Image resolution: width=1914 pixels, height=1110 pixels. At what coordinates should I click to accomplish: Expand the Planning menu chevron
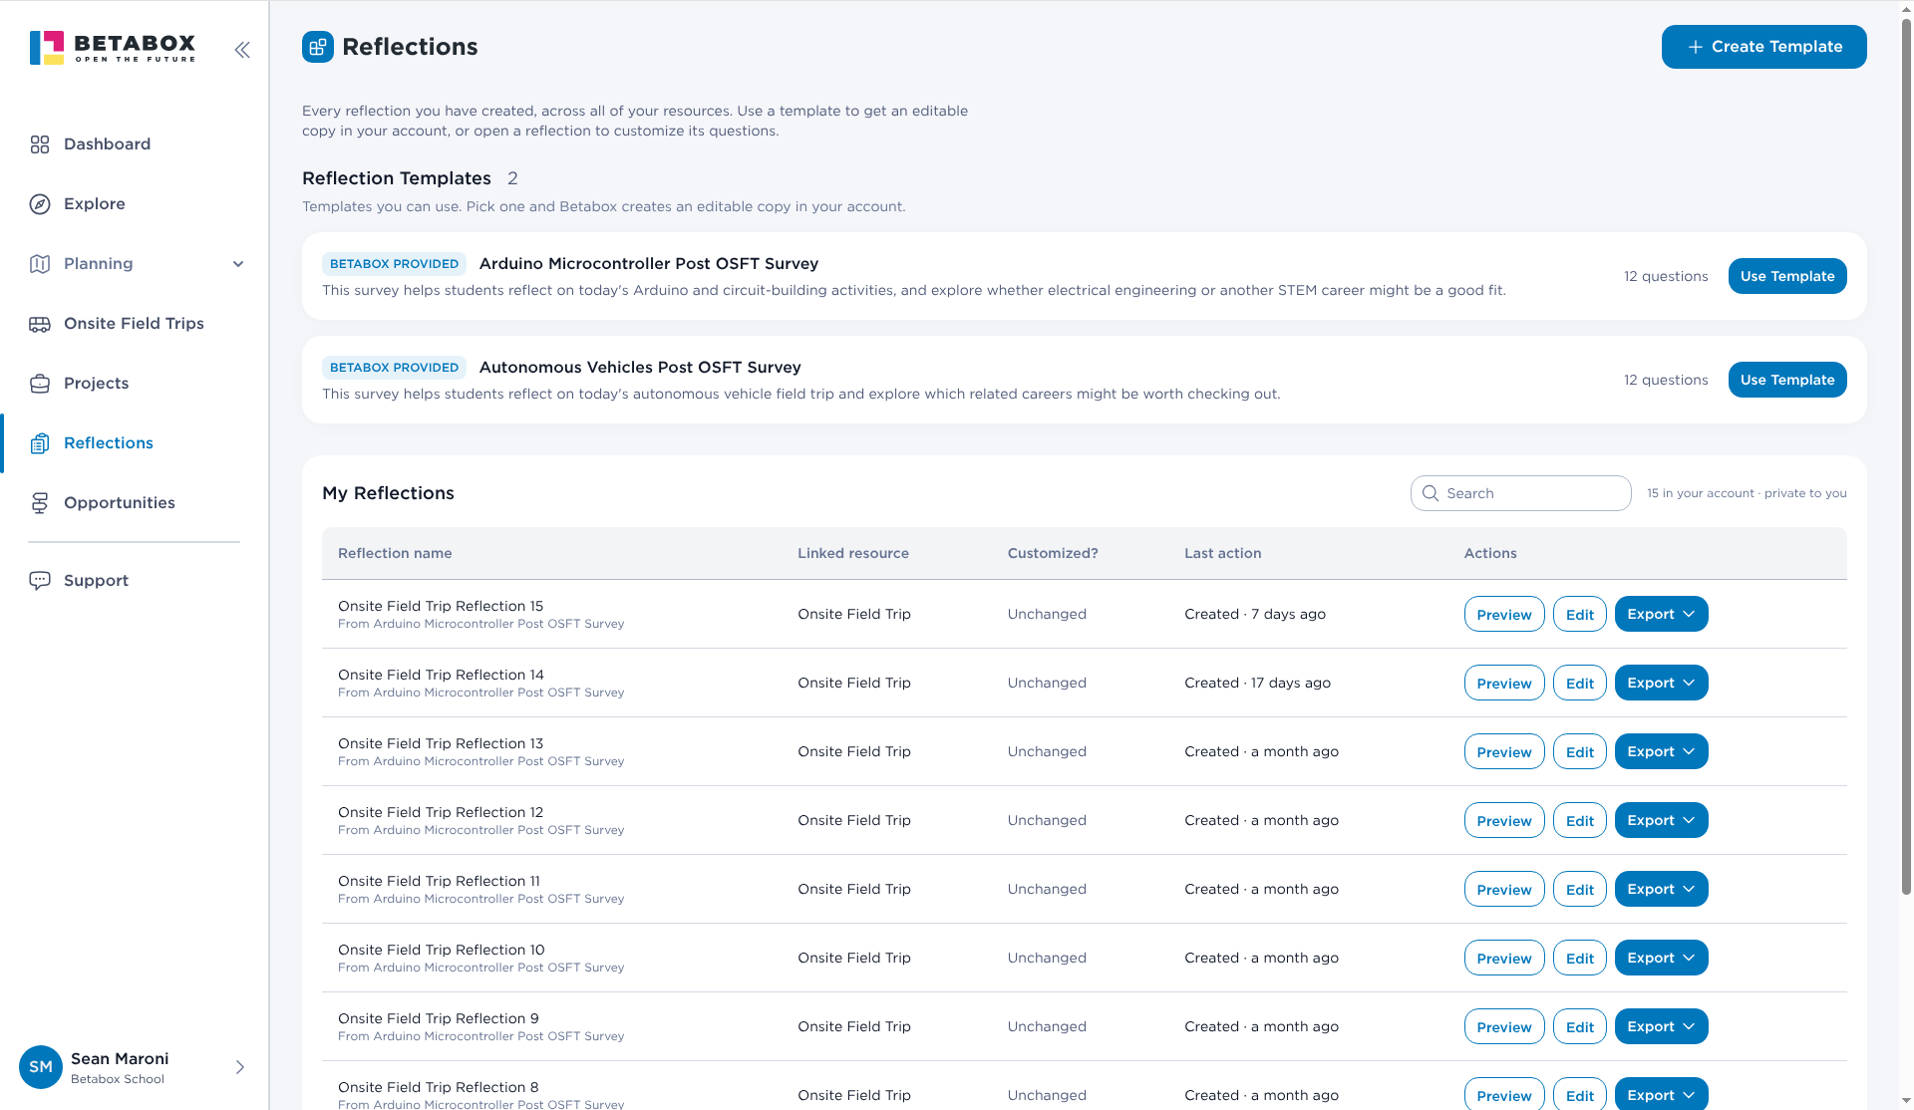(238, 264)
